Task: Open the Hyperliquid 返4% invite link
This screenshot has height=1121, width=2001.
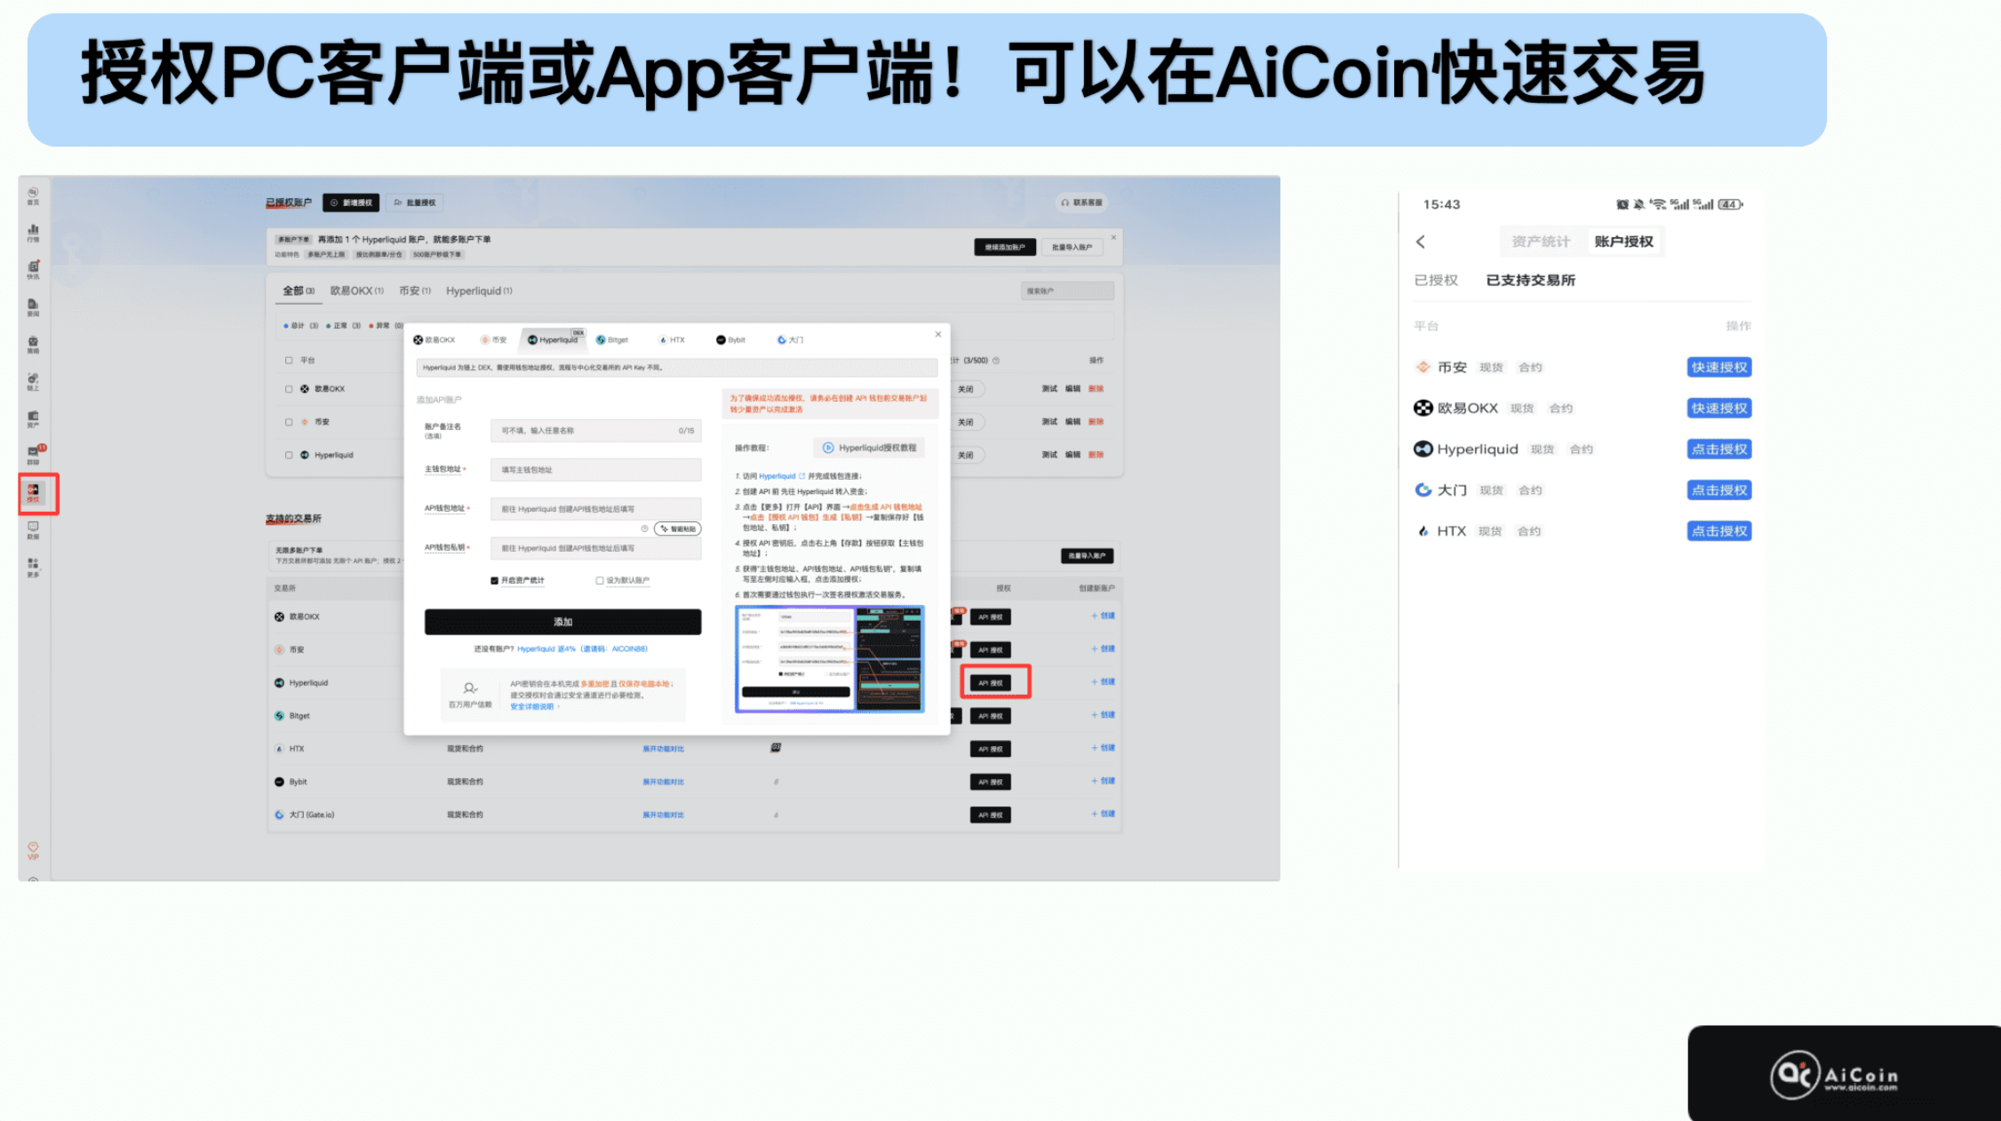Action: (582, 649)
